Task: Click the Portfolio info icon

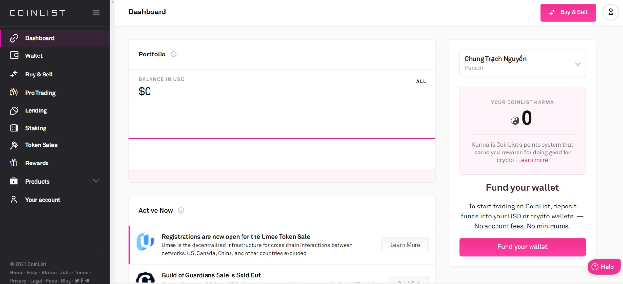Action: tap(173, 54)
